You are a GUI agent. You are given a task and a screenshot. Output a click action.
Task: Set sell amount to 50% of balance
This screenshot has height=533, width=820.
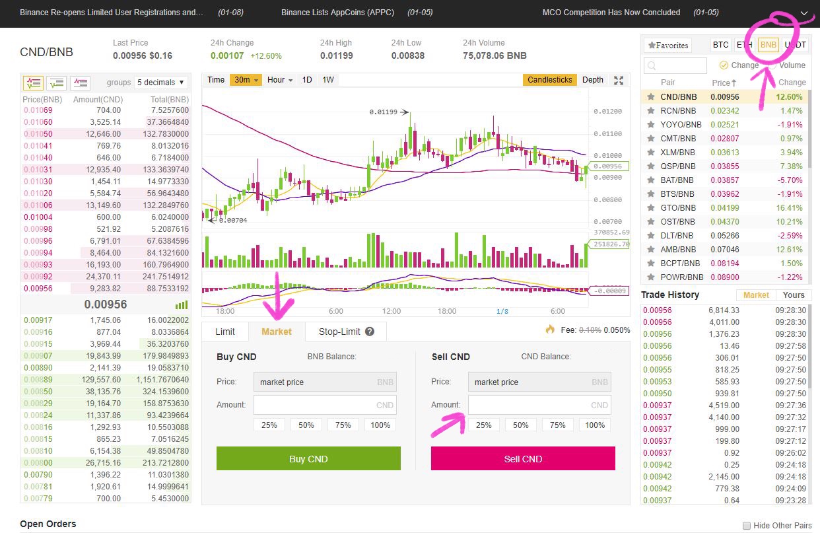[520, 425]
